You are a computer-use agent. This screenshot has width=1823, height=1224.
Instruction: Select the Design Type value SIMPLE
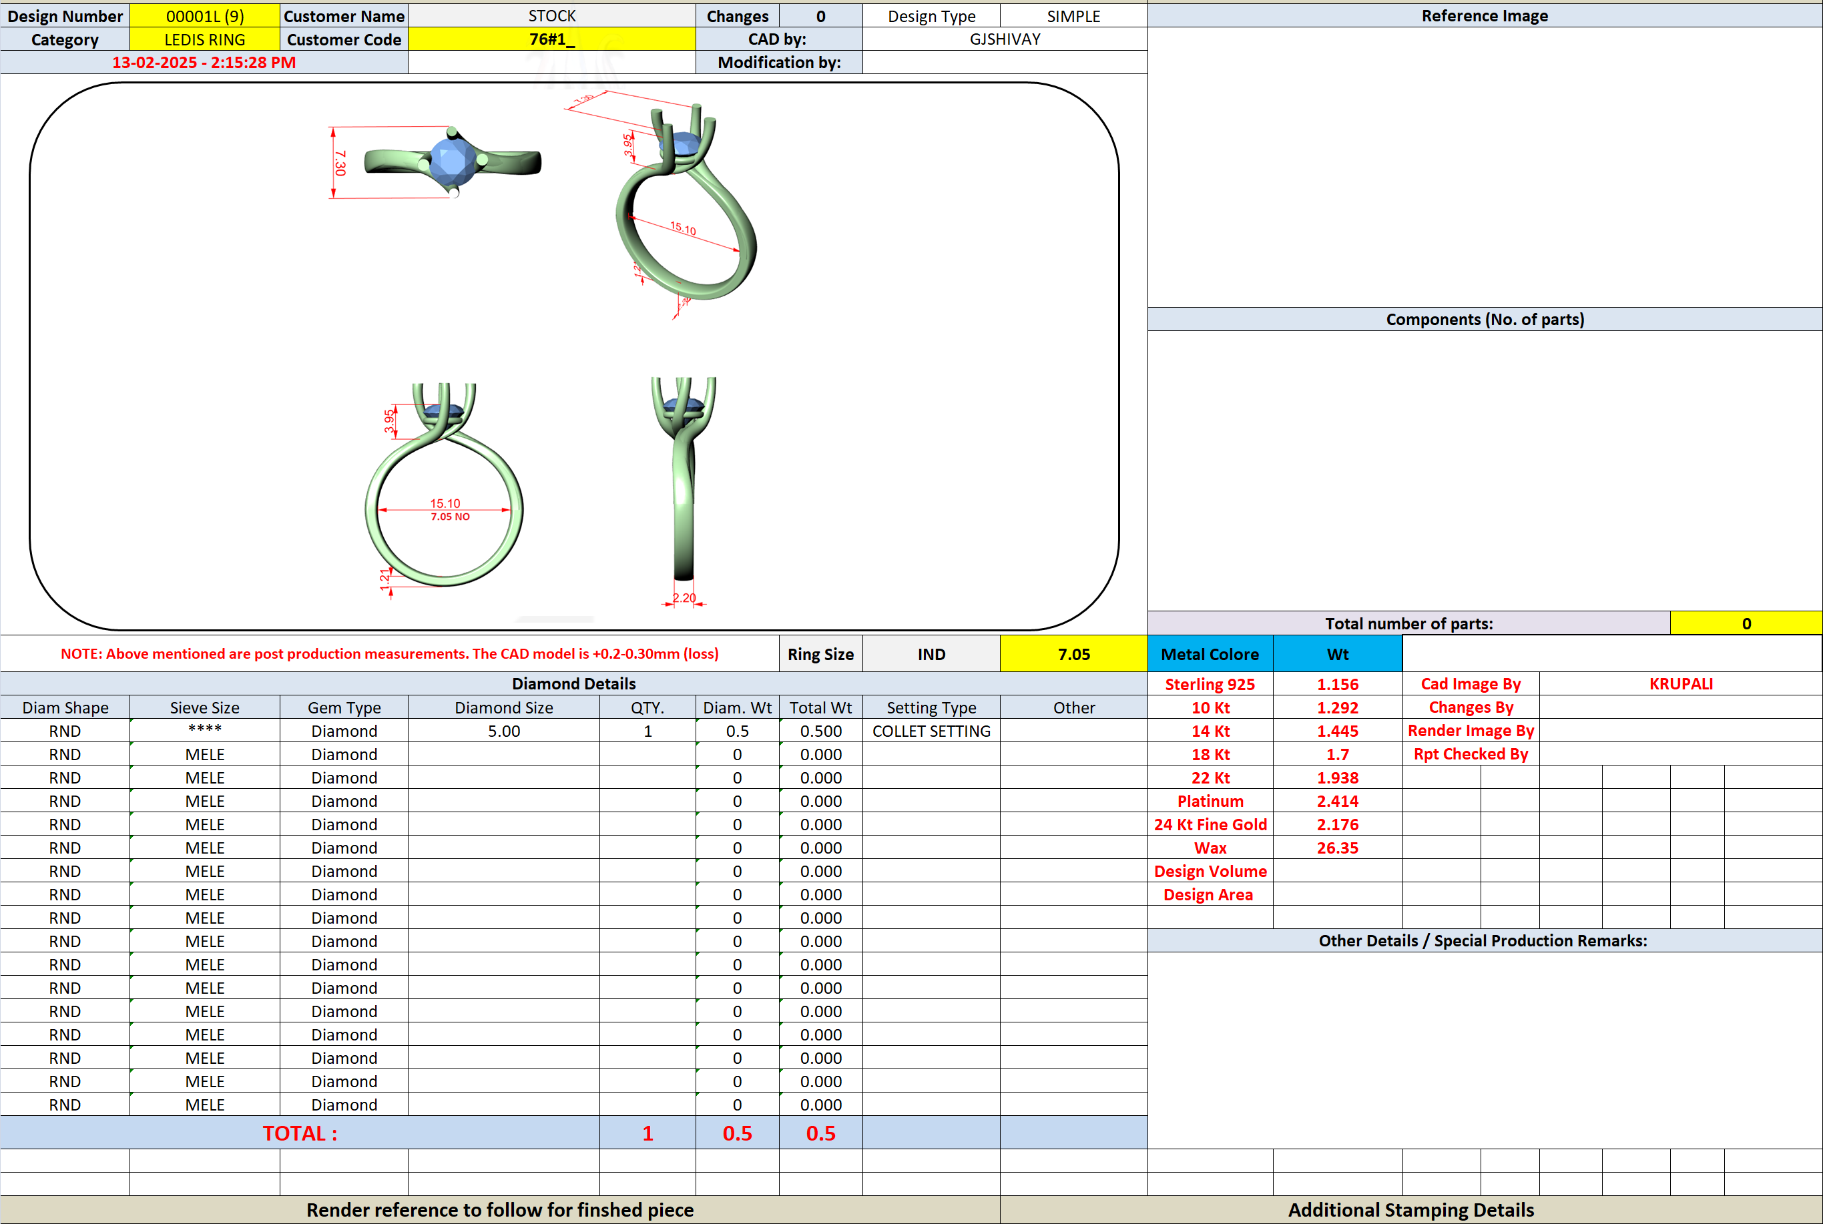pyautogui.click(x=1073, y=15)
